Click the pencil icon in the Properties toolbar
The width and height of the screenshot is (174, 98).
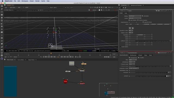[x=126, y=8]
